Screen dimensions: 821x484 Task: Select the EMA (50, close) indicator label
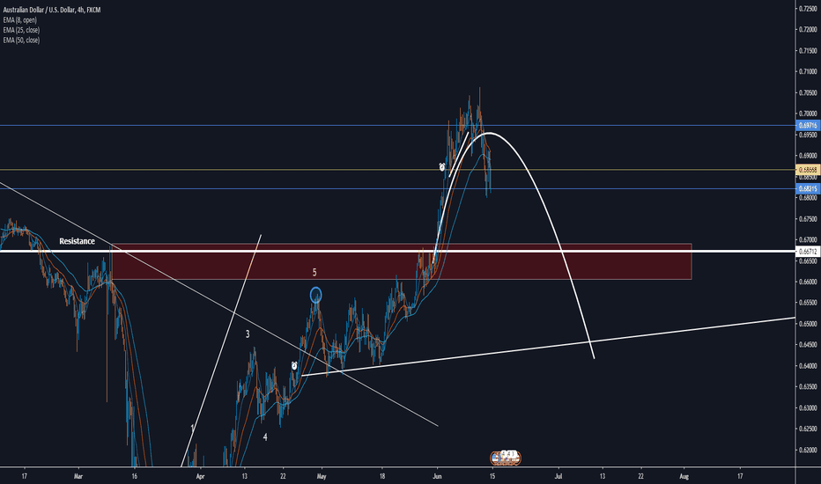(21, 40)
